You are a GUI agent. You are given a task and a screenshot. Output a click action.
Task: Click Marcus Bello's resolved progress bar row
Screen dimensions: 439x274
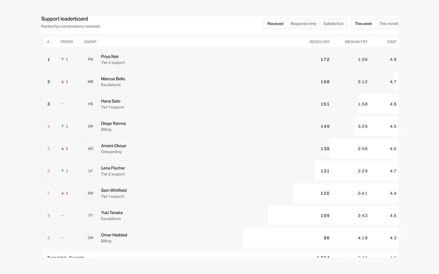[221, 82]
